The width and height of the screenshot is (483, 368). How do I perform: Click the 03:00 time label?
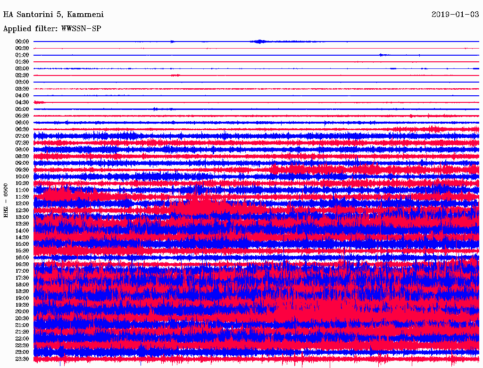(x=22, y=82)
